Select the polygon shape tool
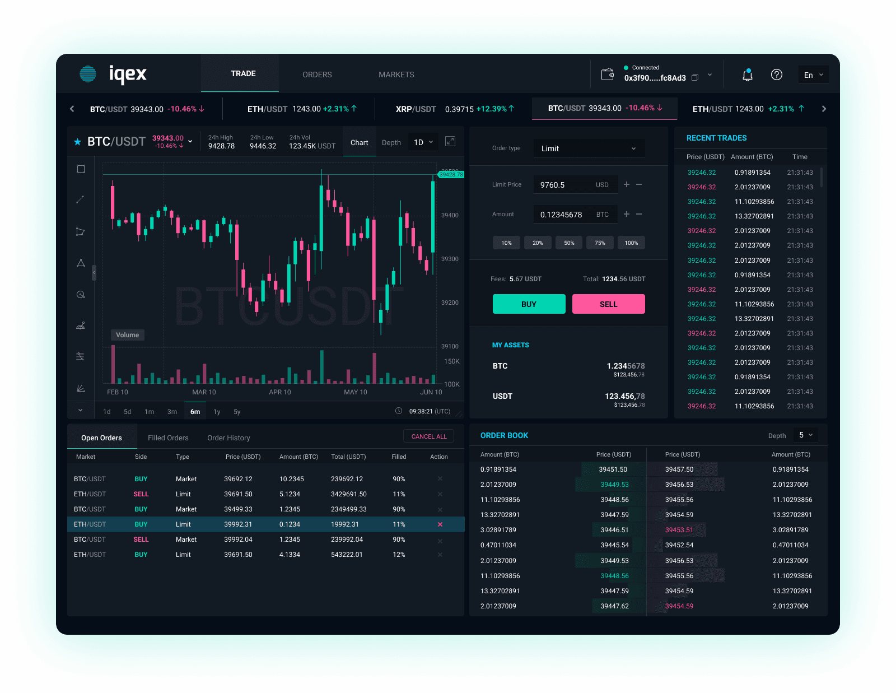The image size is (896, 693). point(81,231)
